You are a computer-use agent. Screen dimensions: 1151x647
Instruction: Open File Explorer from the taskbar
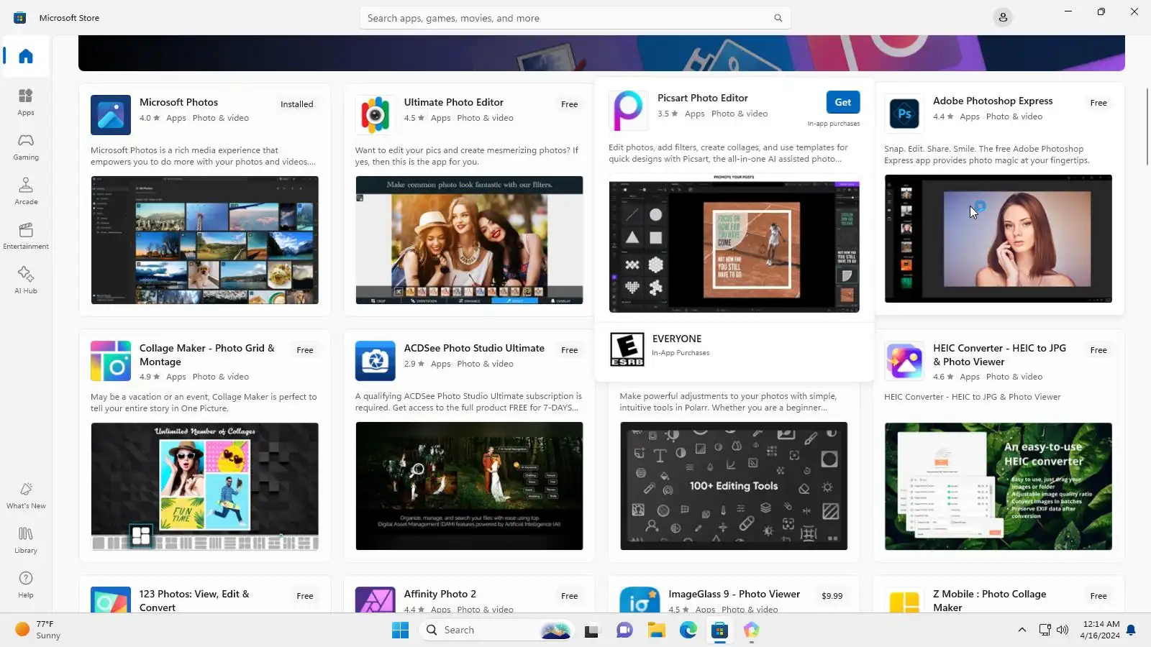(x=656, y=630)
